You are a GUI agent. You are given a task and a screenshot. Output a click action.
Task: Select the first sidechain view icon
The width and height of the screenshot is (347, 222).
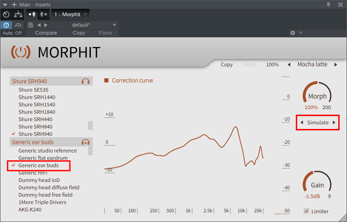click(32, 15)
